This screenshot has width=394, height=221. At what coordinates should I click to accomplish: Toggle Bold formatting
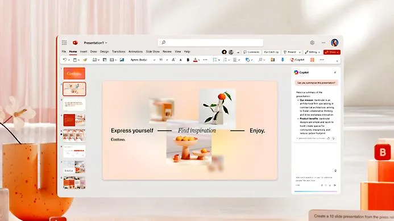[188, 60]
